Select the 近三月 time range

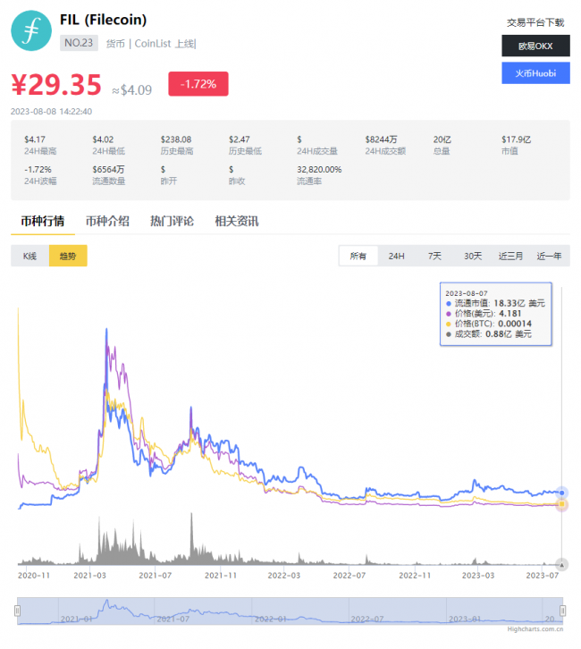tap(510, 256)
